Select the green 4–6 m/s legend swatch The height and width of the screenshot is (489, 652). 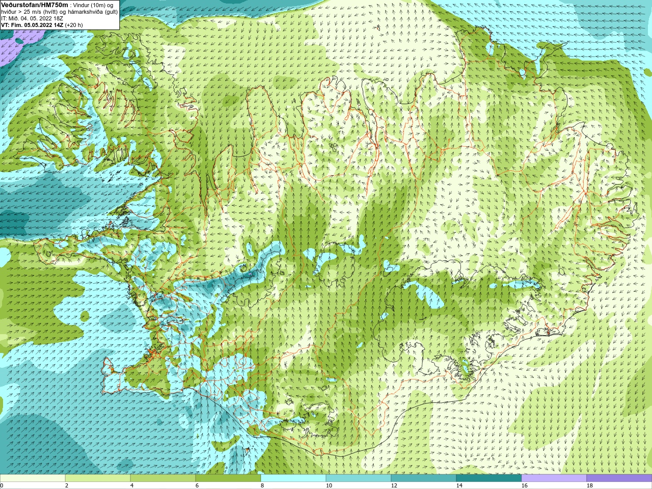pos(163,478)
